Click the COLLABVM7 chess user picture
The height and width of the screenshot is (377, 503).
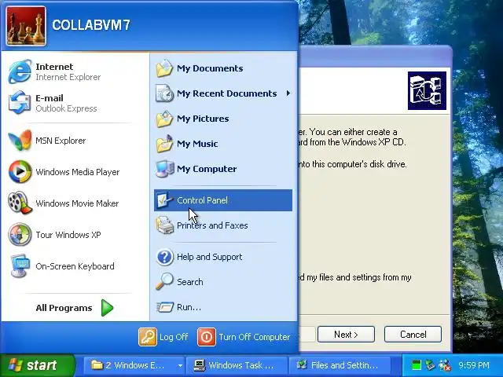(26, 26)
